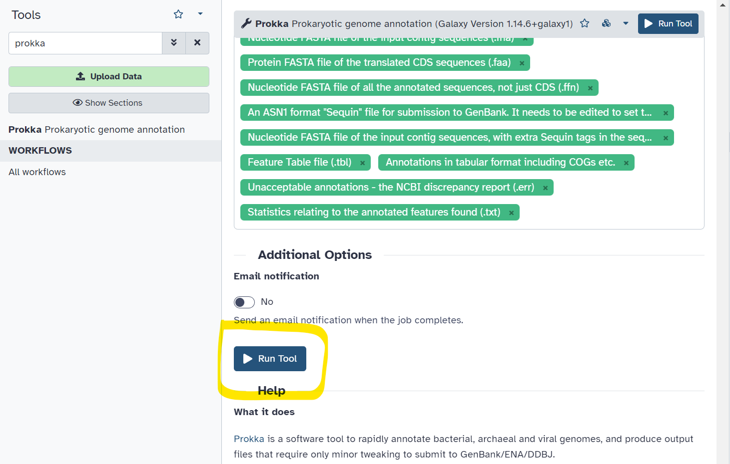This screenshot has width=730, height=464.
Task: Click the Show Sections button
Action: (x=109, y=103)
